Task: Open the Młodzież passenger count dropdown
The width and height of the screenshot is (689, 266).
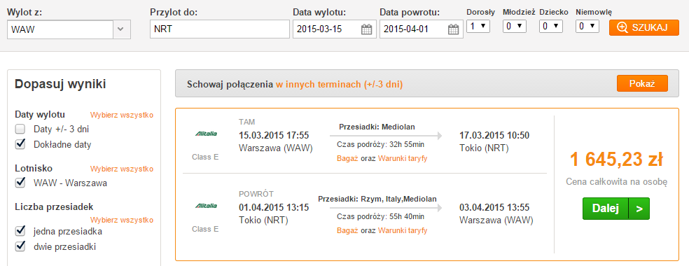Action: 515,27
